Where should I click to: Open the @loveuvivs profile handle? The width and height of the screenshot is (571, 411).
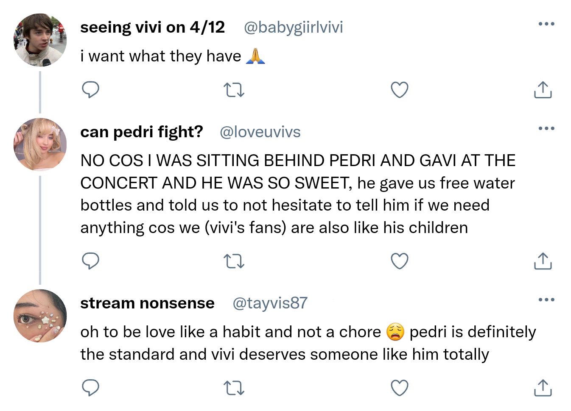(x=260, y=132)
